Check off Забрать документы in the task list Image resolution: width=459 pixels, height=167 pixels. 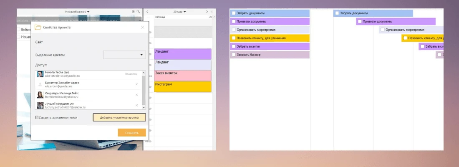pos(234,13)
